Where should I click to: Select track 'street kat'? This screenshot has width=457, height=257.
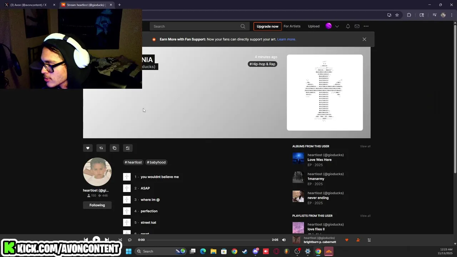148,223
